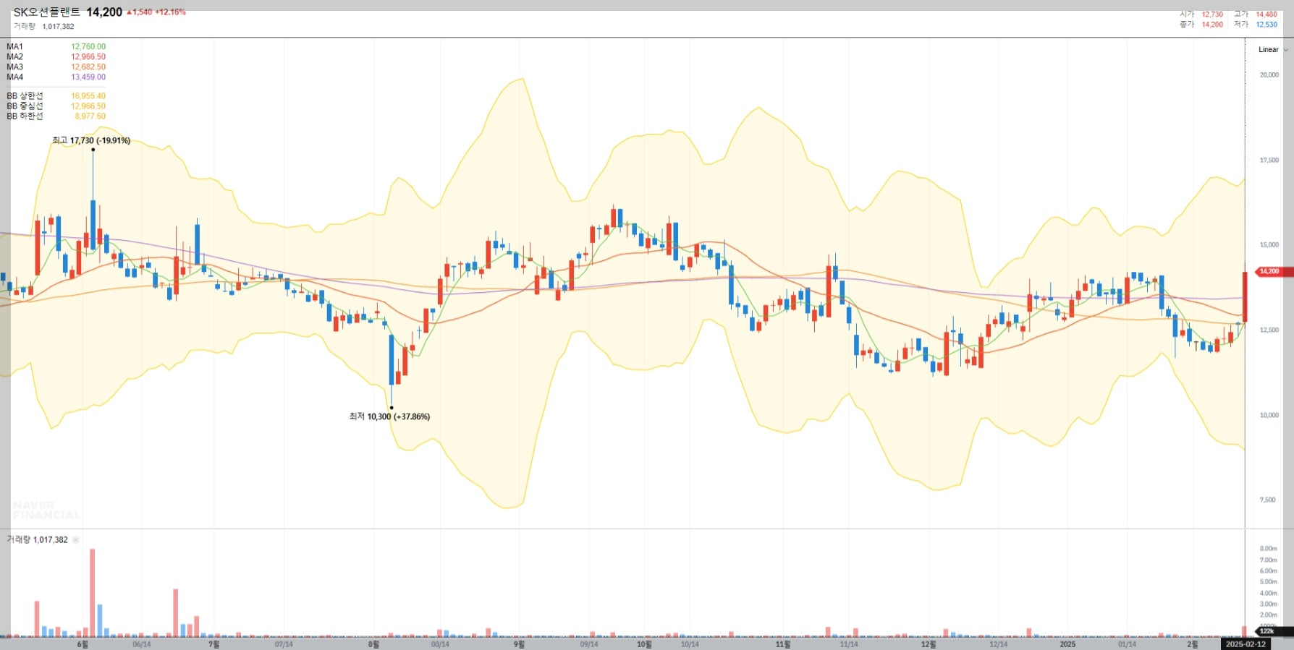Click the header 거래량 1,017,382 volume text
This screenshot has height=650, width=1294.
[x=43, y=27]
